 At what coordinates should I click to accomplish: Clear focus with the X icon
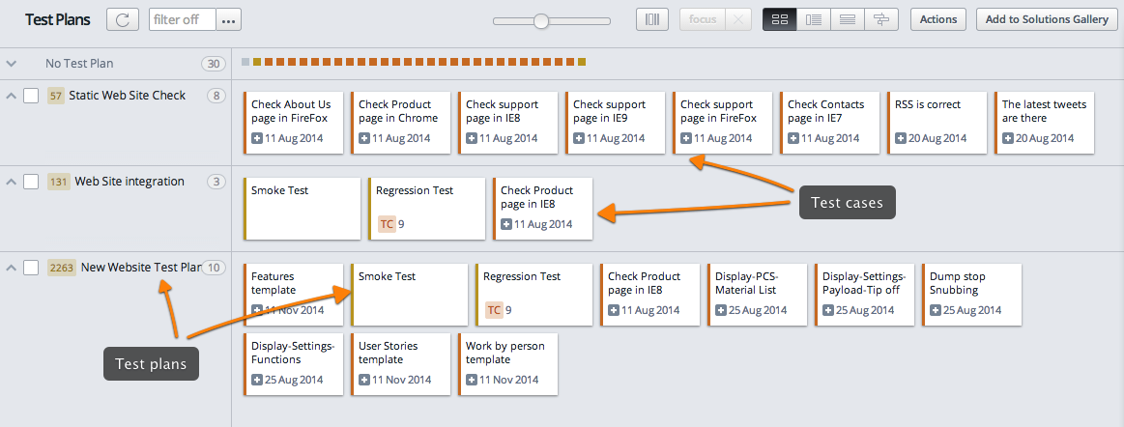738,20
